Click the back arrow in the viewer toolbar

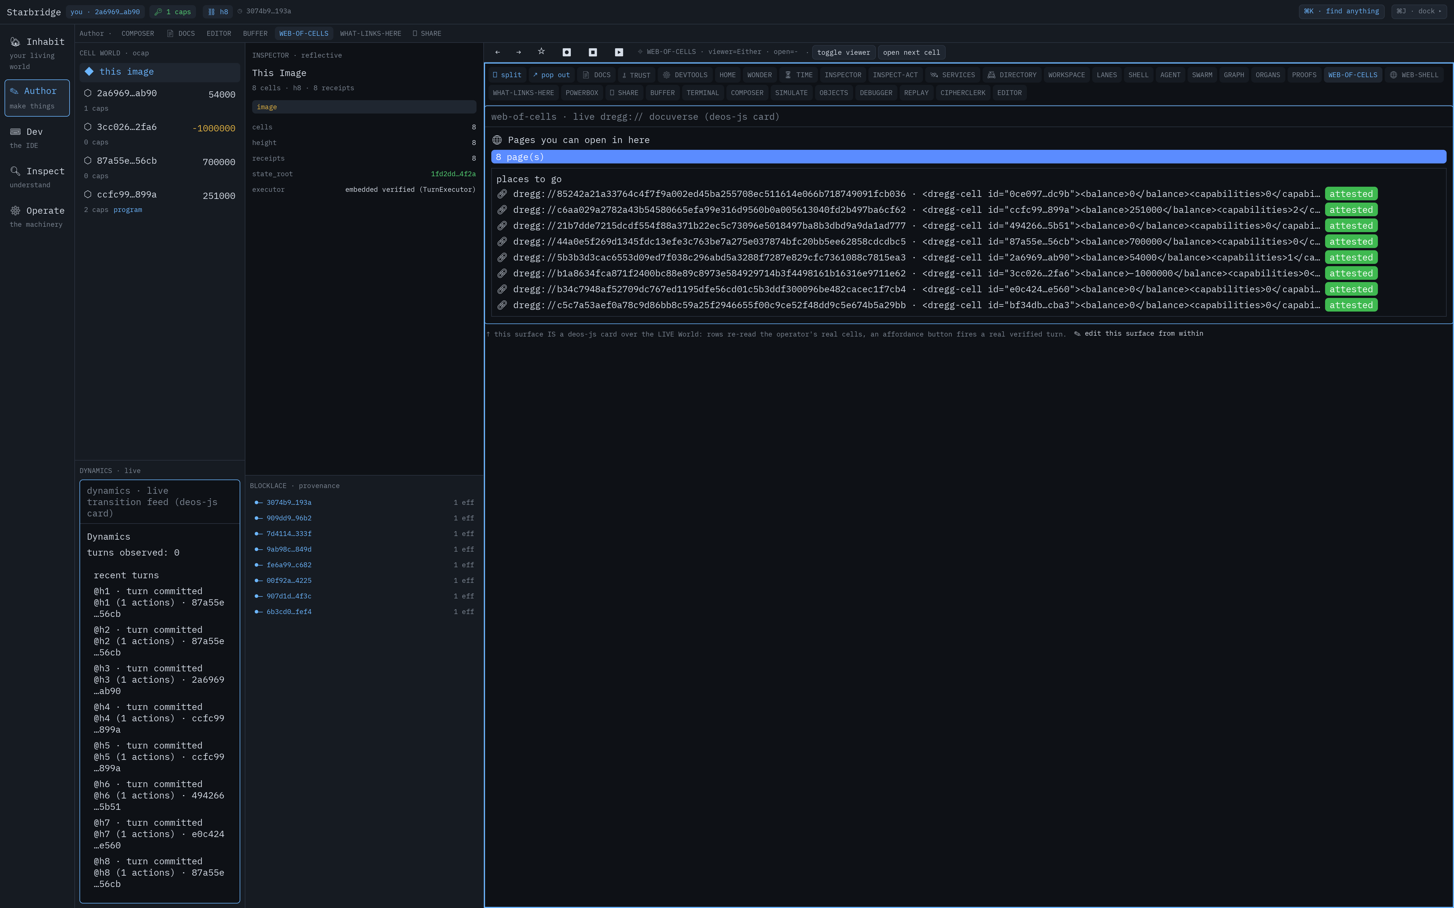[x=498, y=52]
